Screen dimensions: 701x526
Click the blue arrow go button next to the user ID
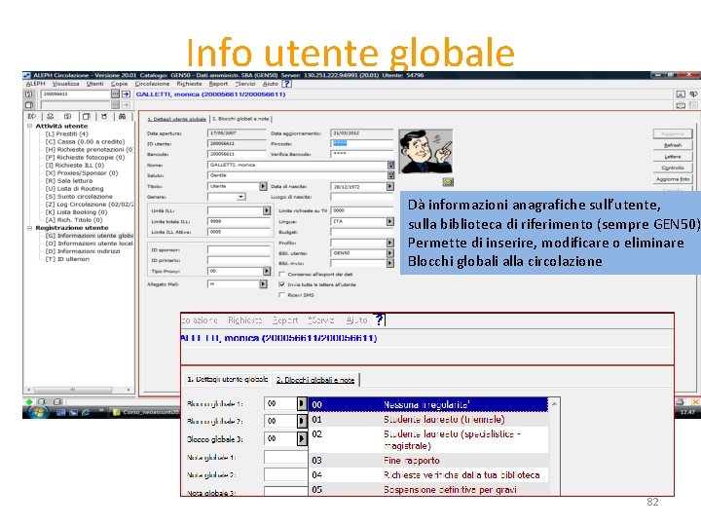pos(126,94)
